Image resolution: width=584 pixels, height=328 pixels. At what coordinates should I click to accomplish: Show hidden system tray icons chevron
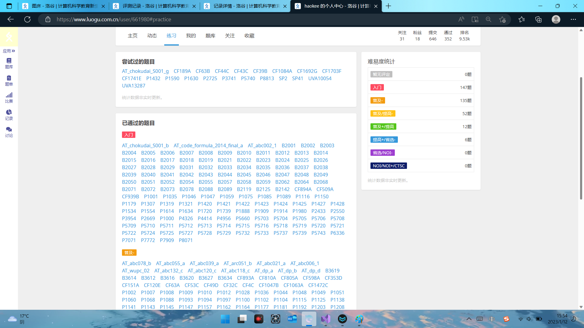(x=469, y=319)
